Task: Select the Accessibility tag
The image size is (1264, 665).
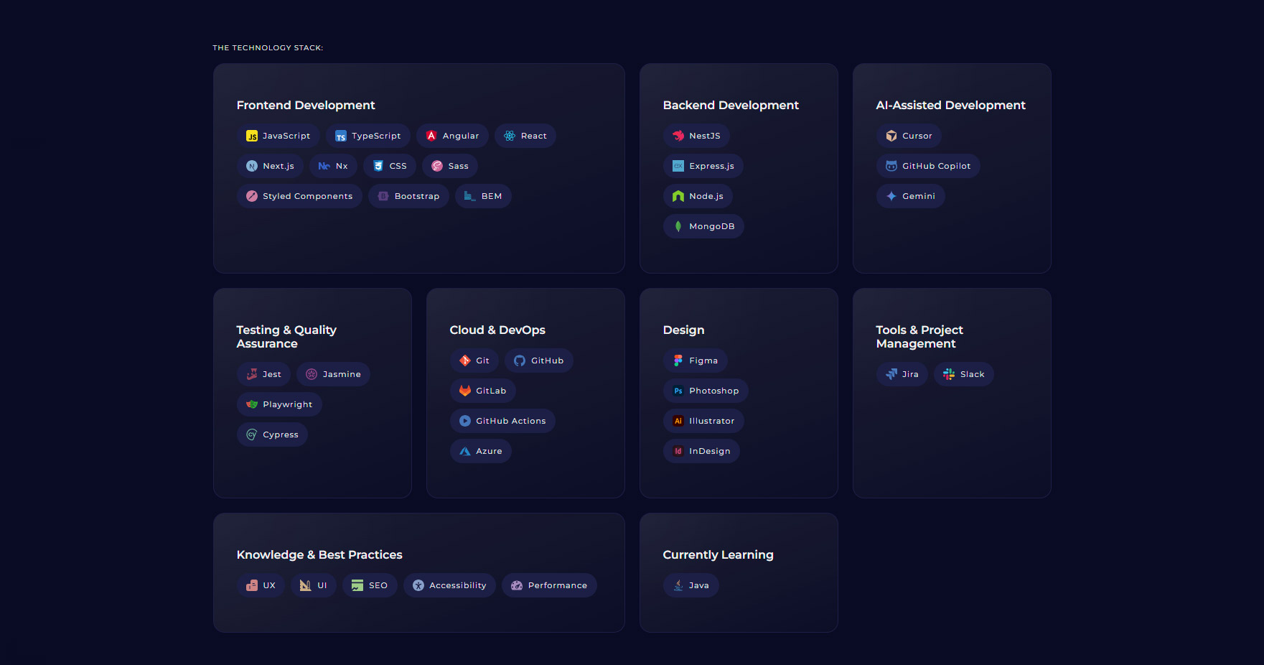Action: [x=449, y=585]
